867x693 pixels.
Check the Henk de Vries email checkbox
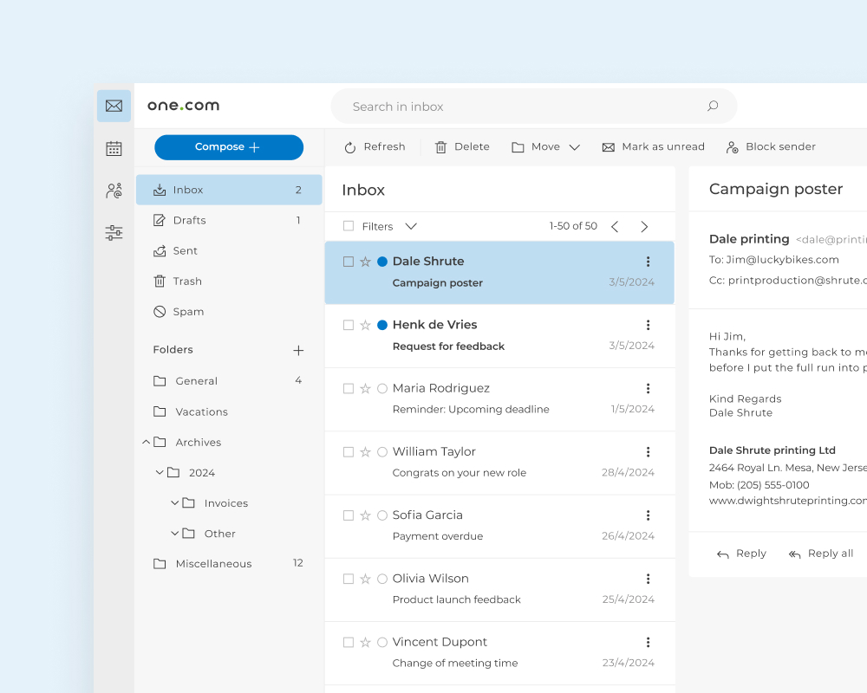pyautogui.click(x=349, y=325)
